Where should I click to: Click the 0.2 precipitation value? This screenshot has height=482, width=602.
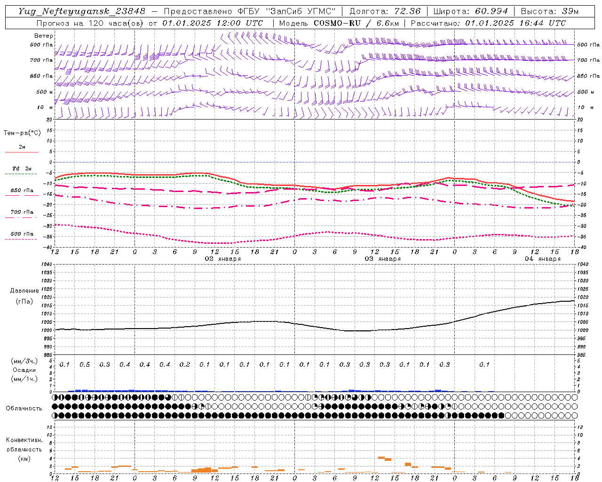[x=185, y=365]
